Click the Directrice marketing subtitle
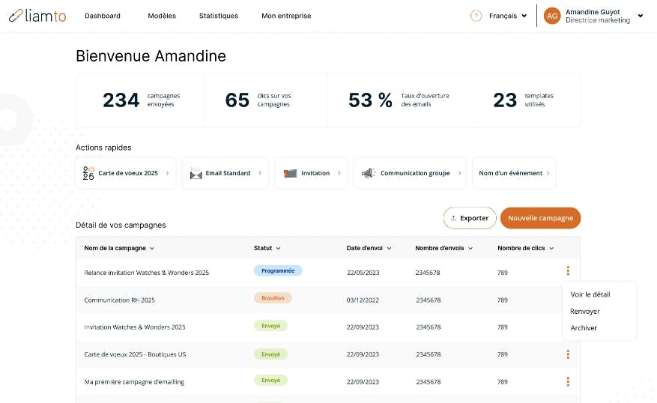Viewport: 657px width, 403px height. point(598,20)
